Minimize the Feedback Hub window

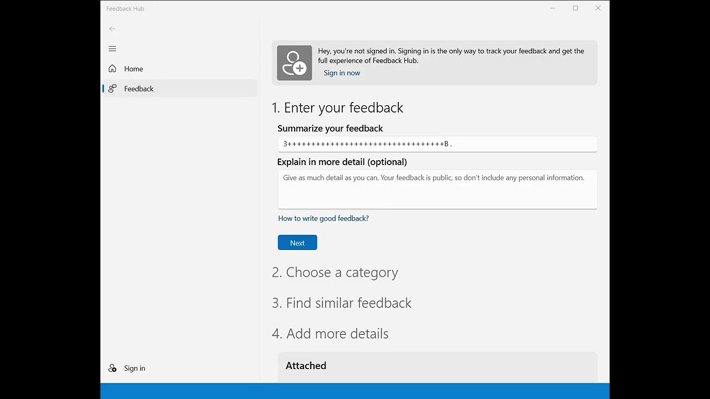553,8
